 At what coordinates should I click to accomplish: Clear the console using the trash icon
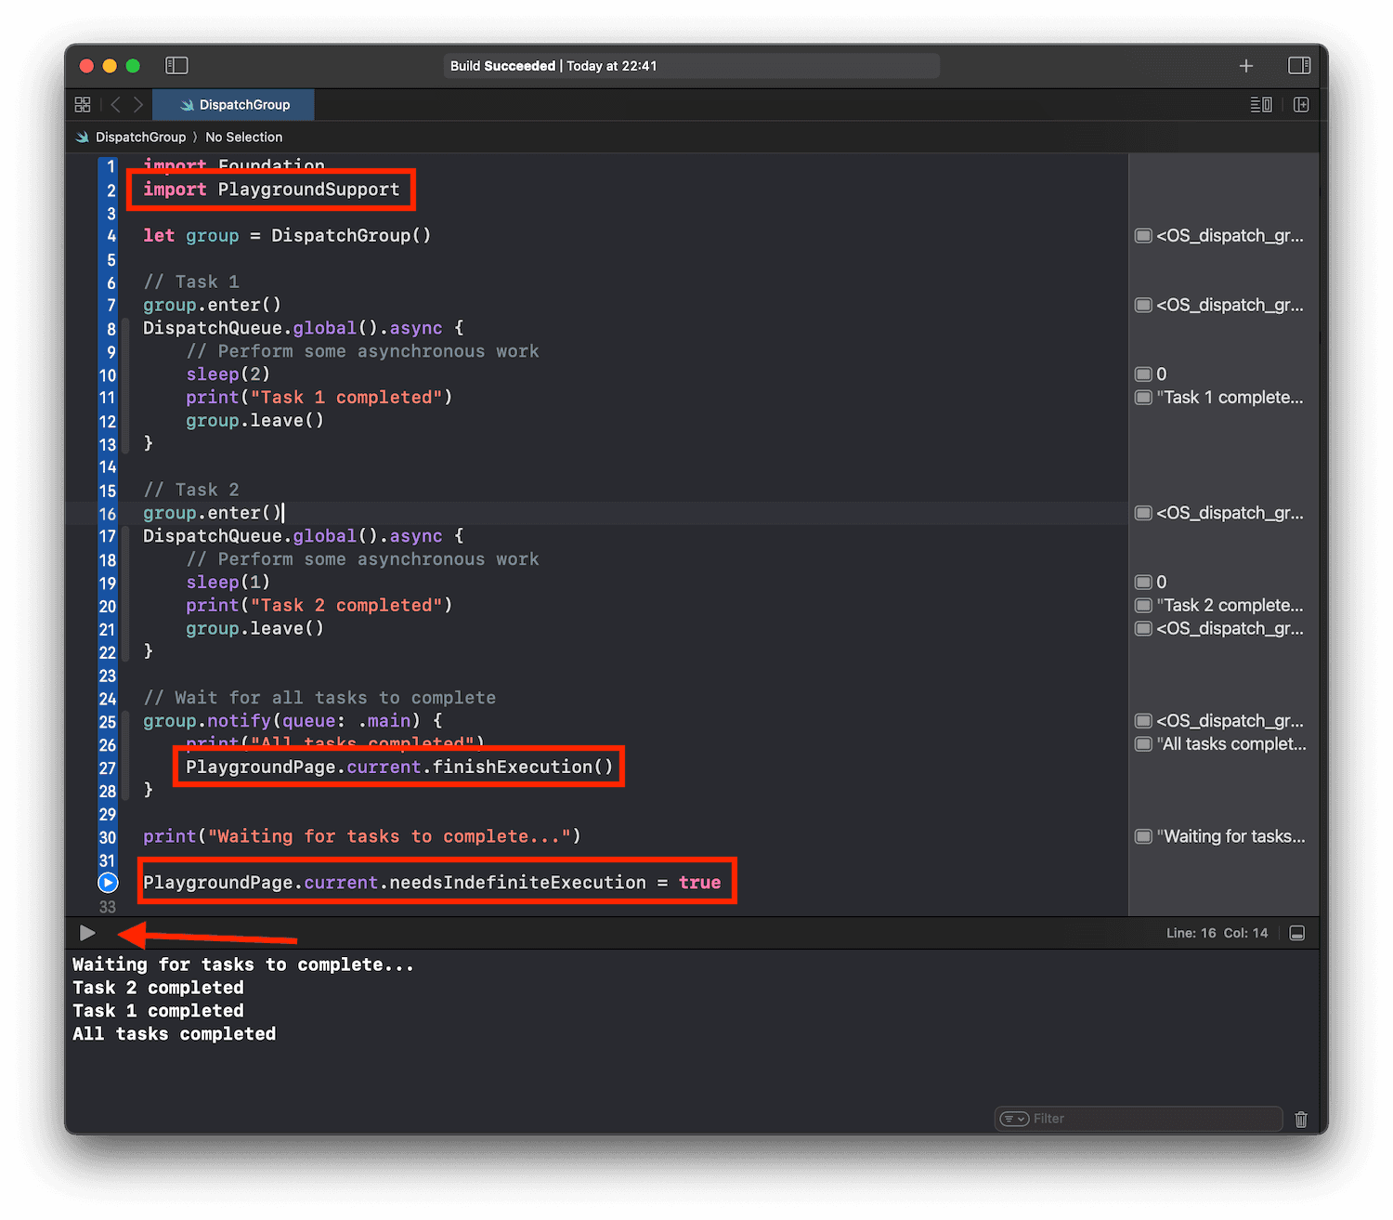pyautogui.click(x=1300, y=1119)
